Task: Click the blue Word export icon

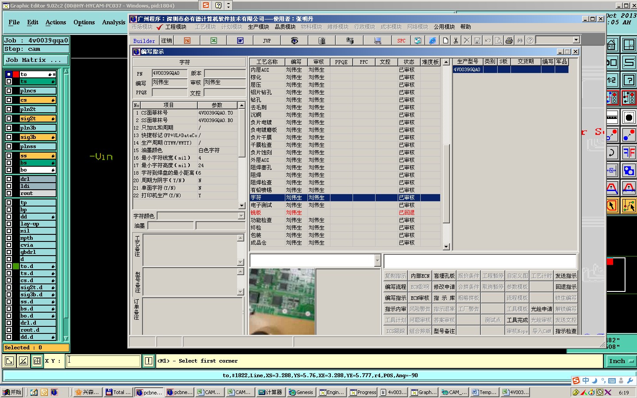Action: pyautogui.click(x=240, y=40)
